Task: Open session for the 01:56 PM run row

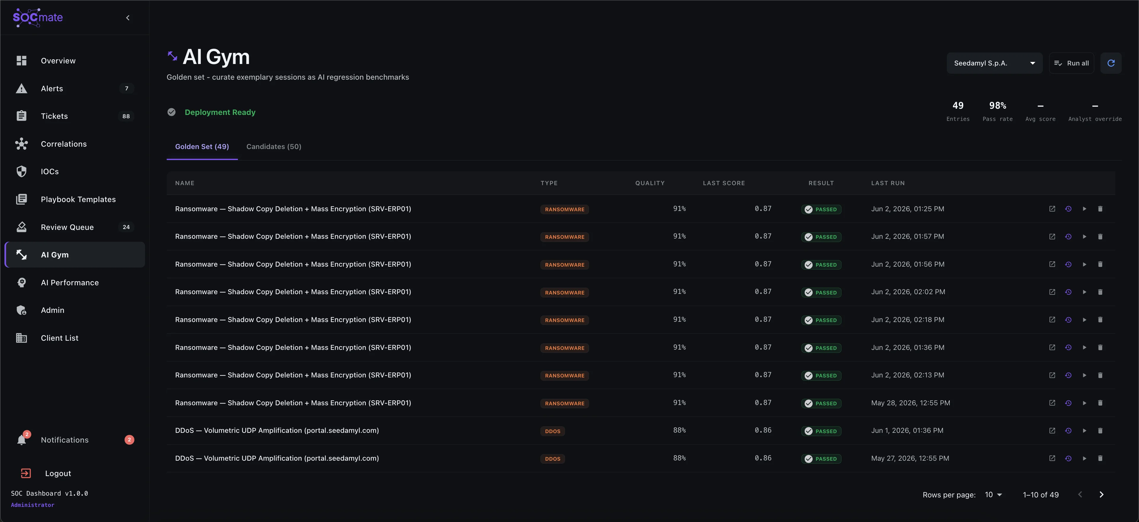Action: (x=1052, y=264)
